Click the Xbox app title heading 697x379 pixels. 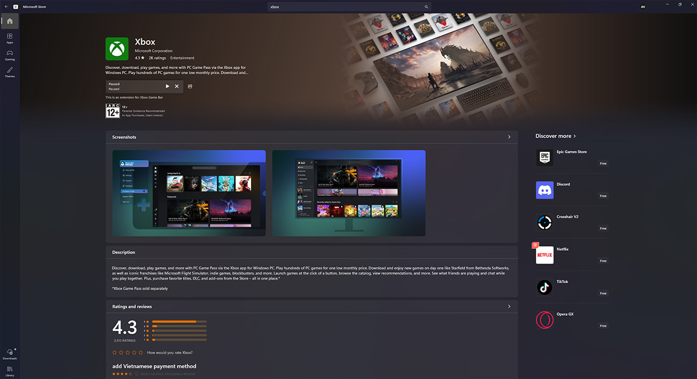[x=145, y=42]
